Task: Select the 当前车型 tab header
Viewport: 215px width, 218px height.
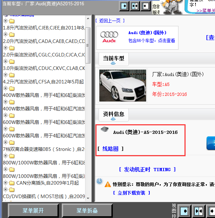Action: (x=114, y=59)
